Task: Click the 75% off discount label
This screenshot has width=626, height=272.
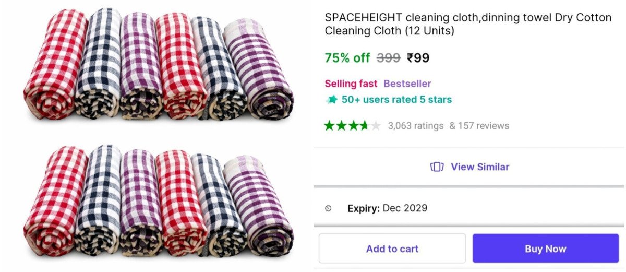Action: click(347, 58)
